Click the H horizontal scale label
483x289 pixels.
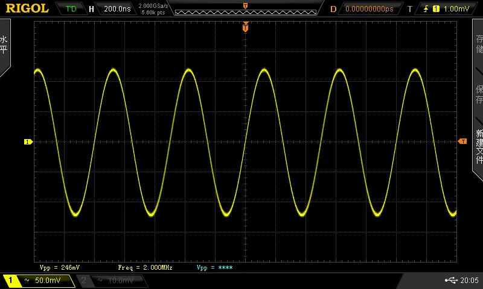91,9
